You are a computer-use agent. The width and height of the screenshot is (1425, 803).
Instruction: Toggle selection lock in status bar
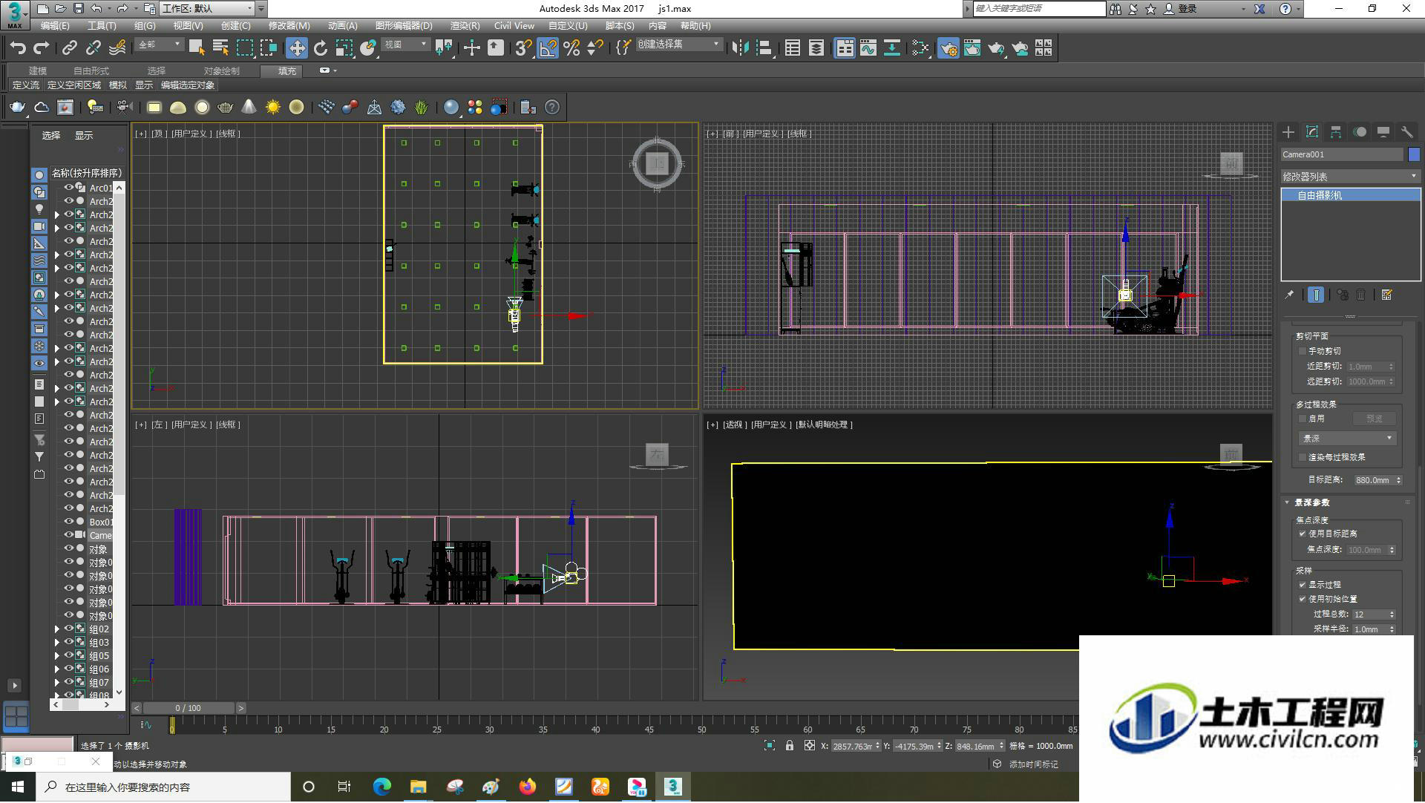click(x=790, y=746)
